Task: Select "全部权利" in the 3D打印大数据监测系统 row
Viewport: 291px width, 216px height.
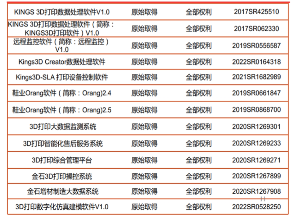Action: (199, 127)
